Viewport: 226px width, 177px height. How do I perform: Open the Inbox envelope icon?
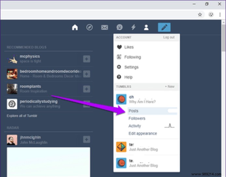104,27
